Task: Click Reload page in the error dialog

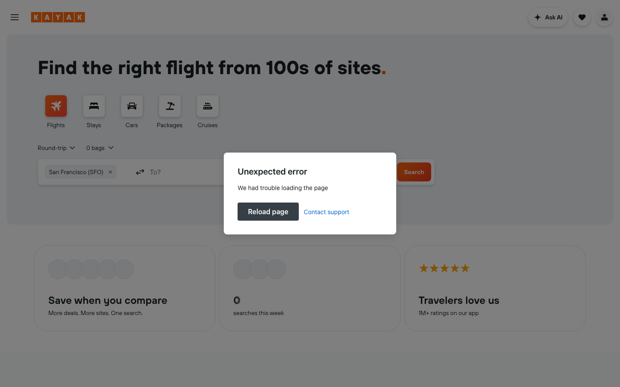Action: coord(268,212)
